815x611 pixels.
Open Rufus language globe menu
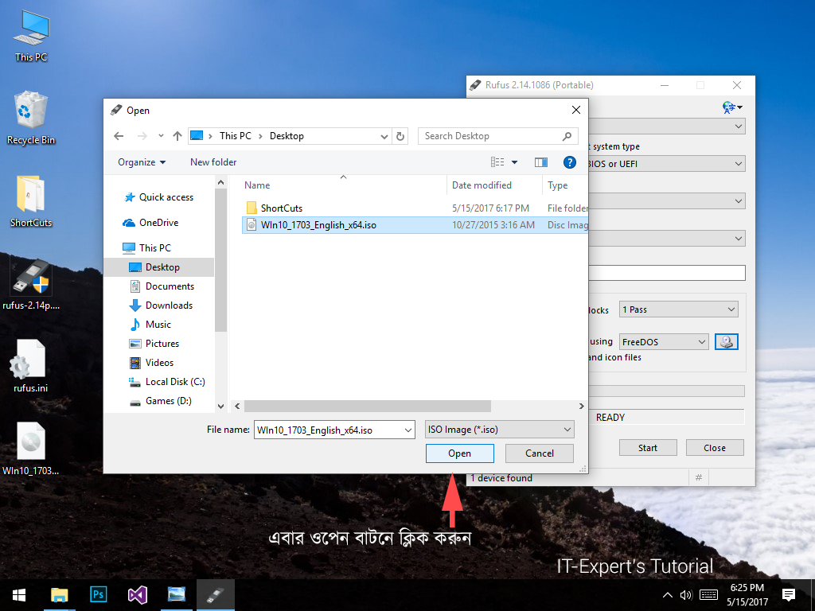731,107
